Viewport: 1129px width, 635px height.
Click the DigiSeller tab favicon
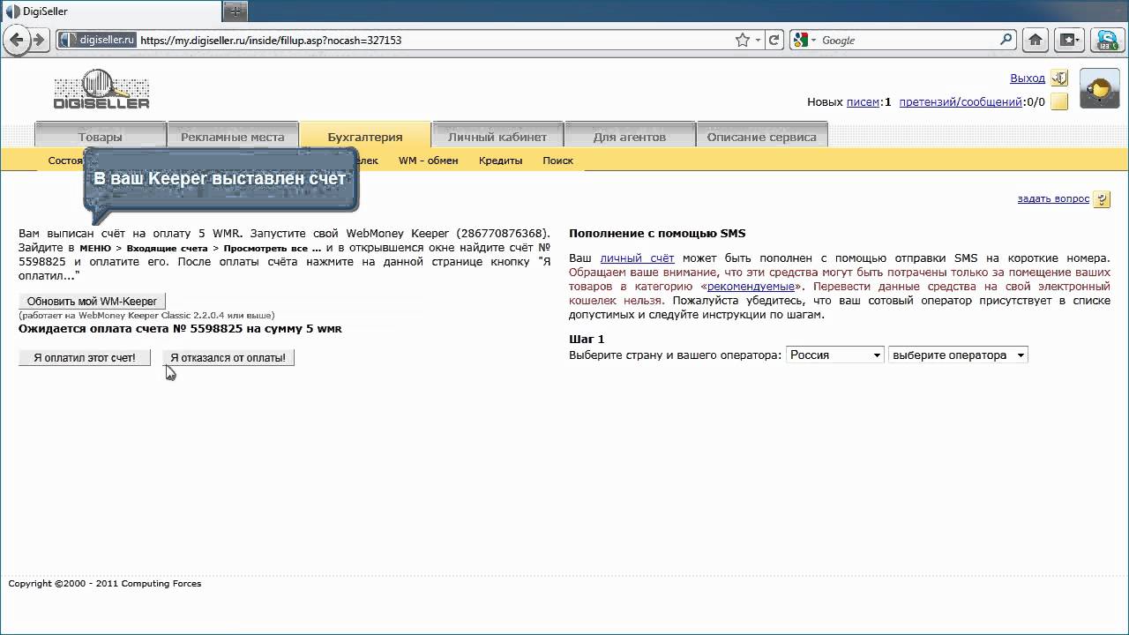point(12,11)
